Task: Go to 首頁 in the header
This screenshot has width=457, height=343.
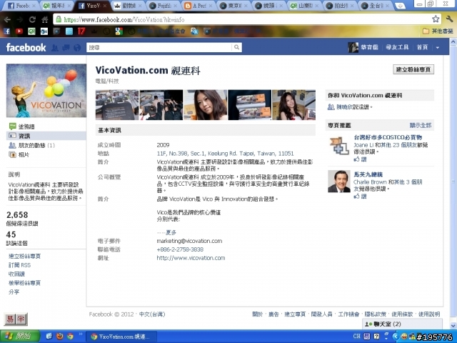Action: click(x=422, y=47)
